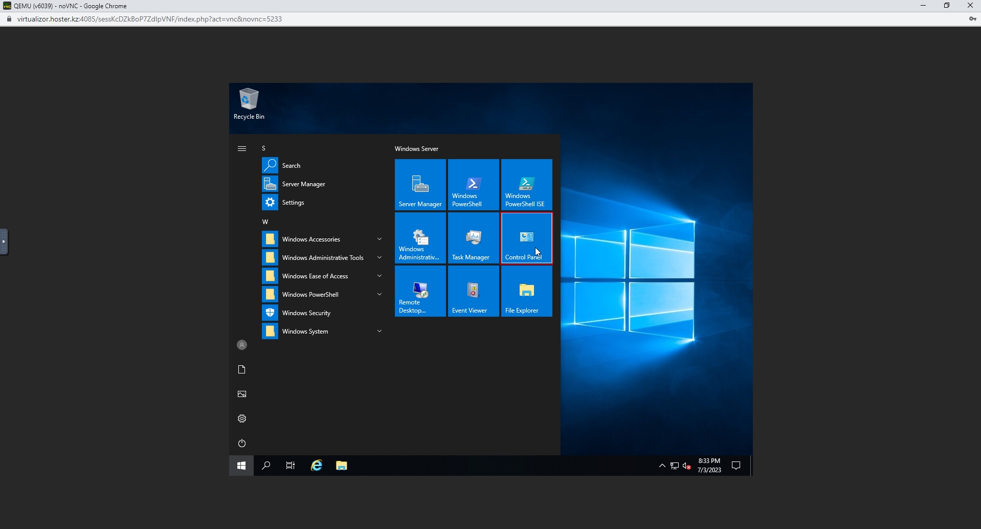Click the browser address bar URL
The width and height of the screenshot is (981, 529).
click(x=150, y=19)
